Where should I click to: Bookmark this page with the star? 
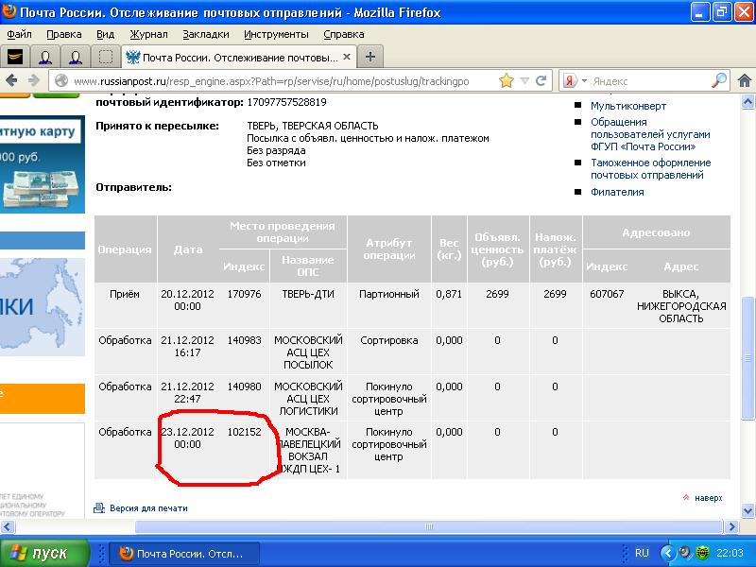click(507, 80)
